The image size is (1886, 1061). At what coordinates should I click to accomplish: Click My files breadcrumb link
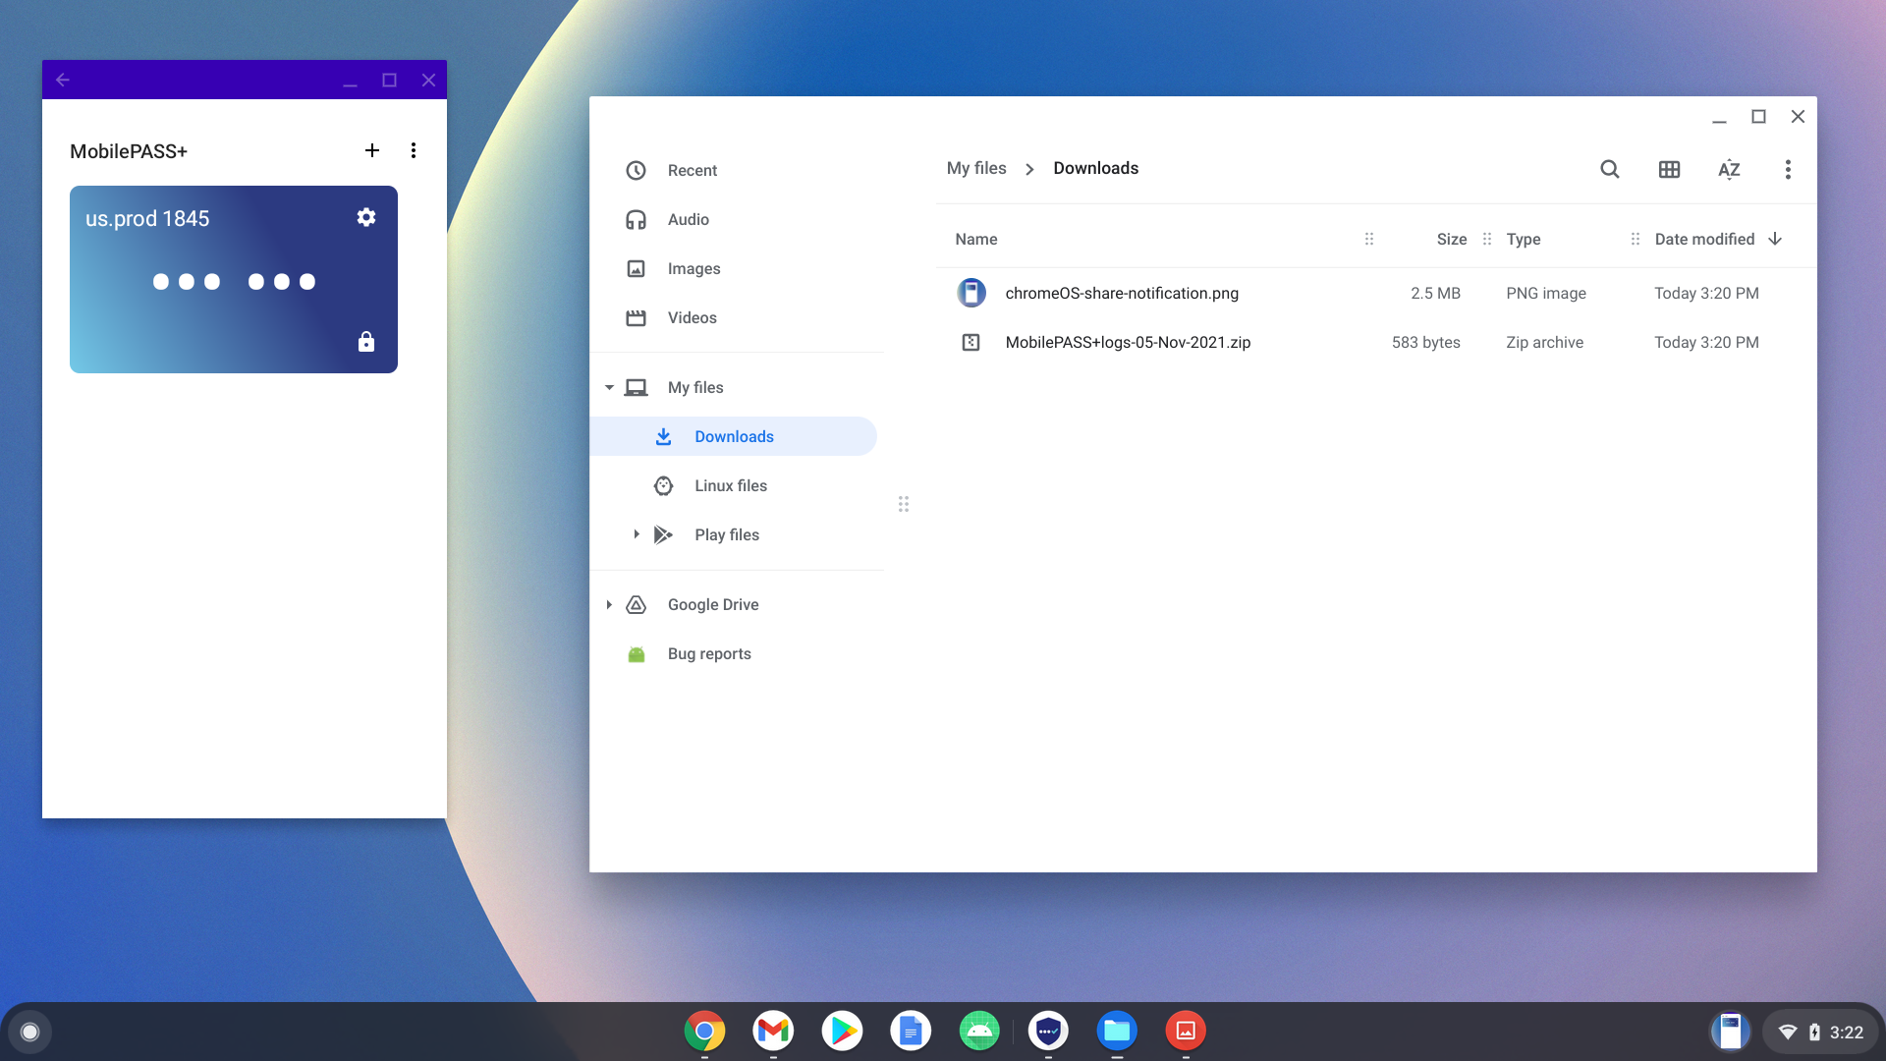pyautogui.click(x=975, y=168)
